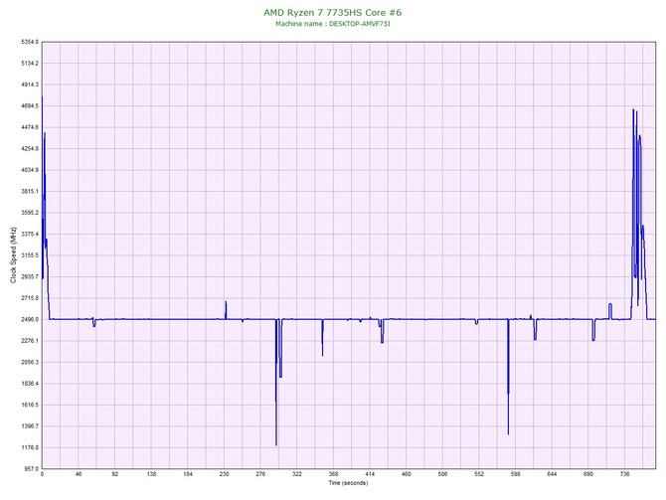The height and width of the screenshot is (500, 666).
Task: Click the chart title 'AMD Ryzen 7 7735HS Core #6'
Action: tap(332, 12)
